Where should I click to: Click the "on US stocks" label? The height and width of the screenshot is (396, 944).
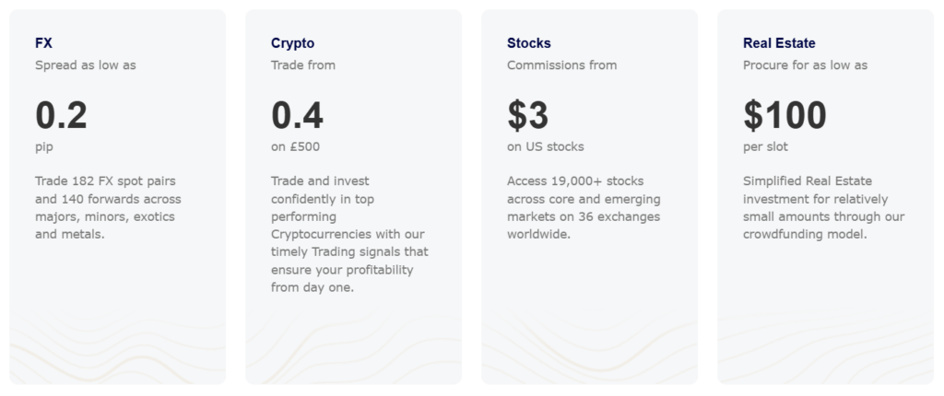(x=545, y=146)
